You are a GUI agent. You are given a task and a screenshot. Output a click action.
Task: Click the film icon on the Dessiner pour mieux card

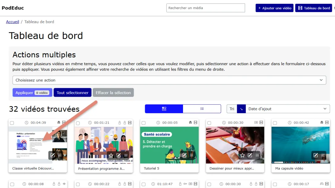tap(261, 122)
